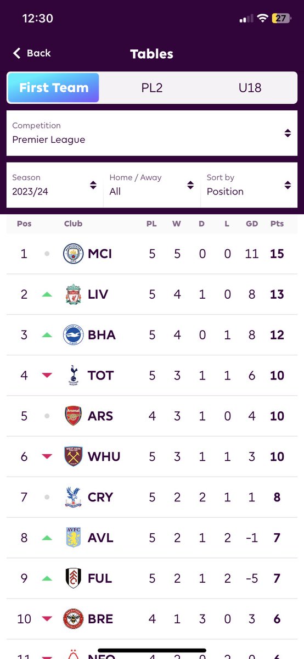The width and height of the screenshot is (304, 659).
Task: Tap the Brentford club crest
Action: pos(73,619)
